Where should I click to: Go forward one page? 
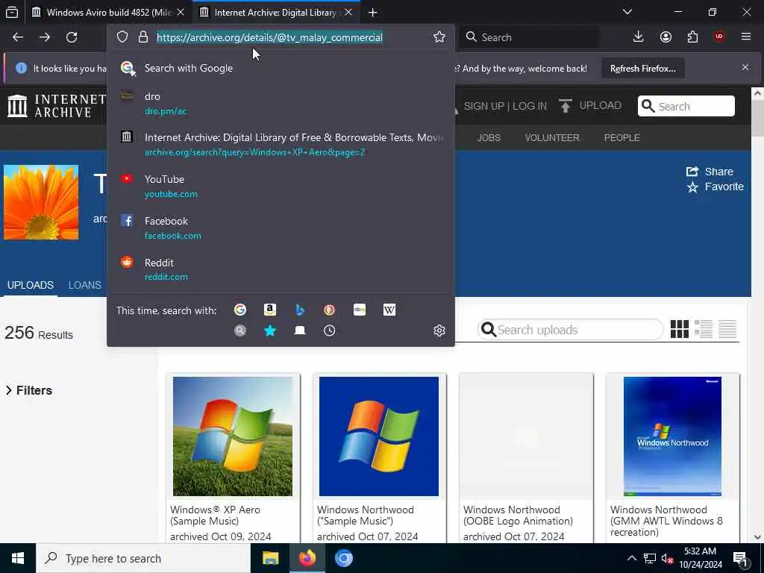click(x=45, y=37)
